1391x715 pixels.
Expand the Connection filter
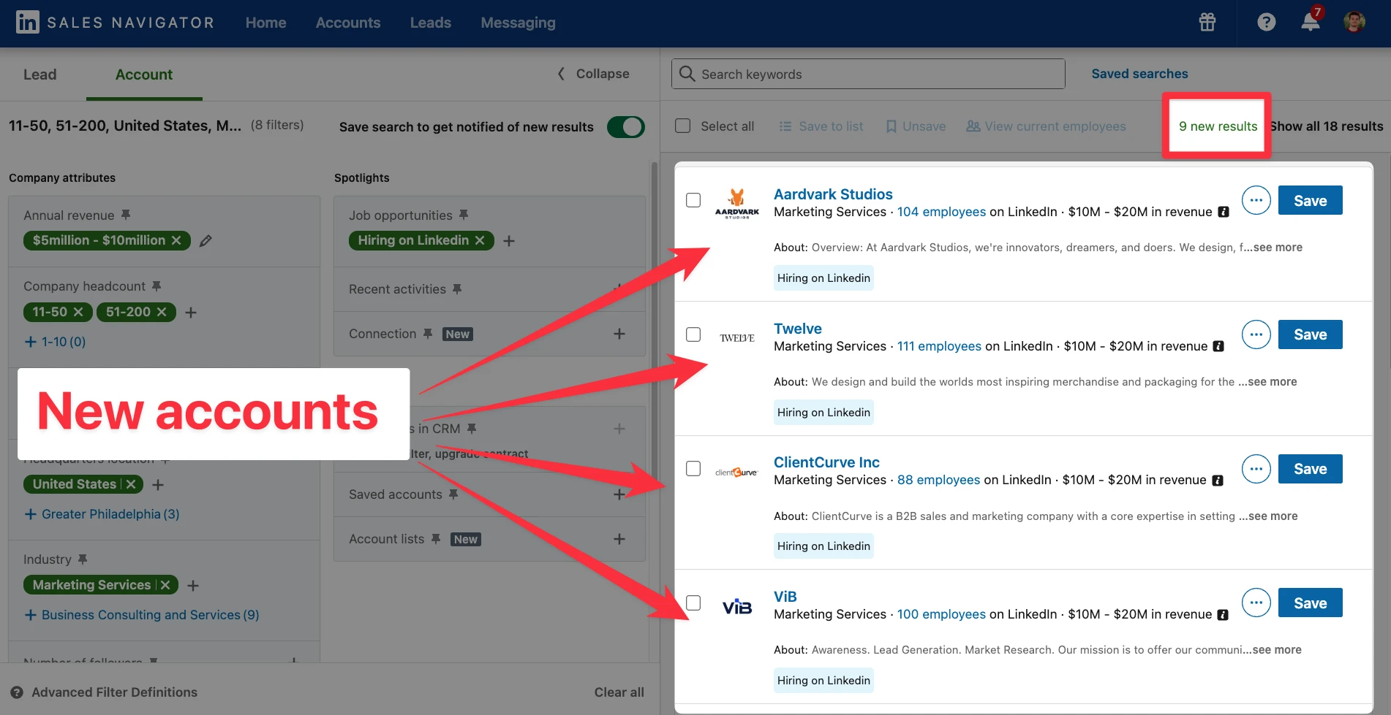[x=619, y=334]
